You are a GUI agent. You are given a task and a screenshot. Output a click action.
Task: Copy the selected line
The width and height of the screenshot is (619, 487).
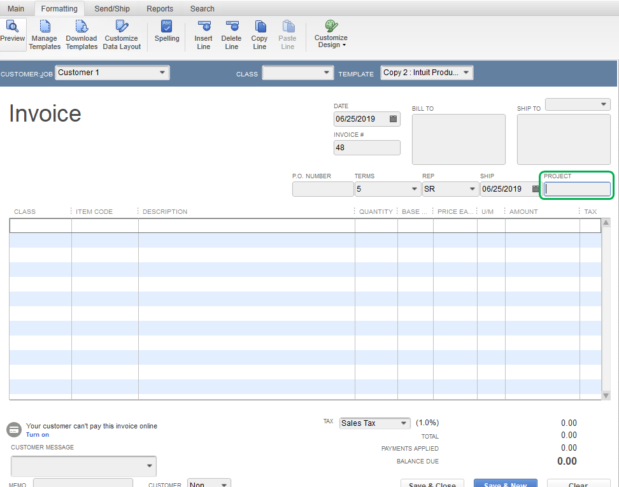pyautogui.click(x=259, y=35)
